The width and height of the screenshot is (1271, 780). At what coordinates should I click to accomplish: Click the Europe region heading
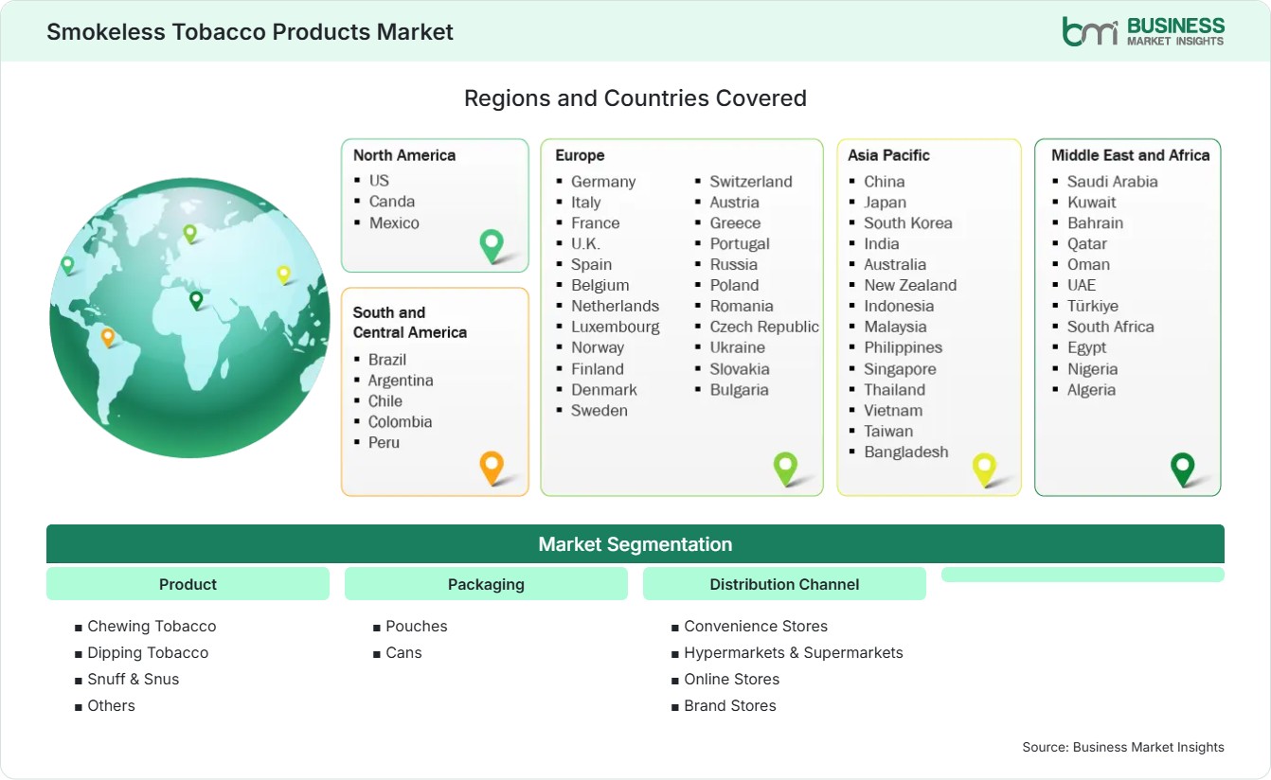click(x=580, y=155)
